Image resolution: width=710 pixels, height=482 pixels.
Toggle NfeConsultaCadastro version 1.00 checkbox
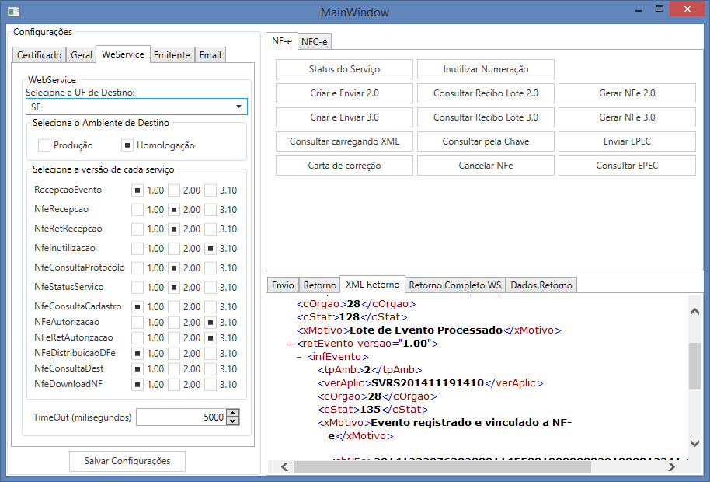pos(137,307)
